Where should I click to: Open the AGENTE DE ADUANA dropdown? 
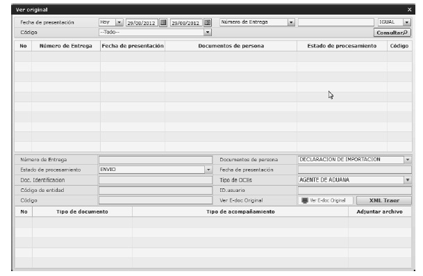point(408,180)
